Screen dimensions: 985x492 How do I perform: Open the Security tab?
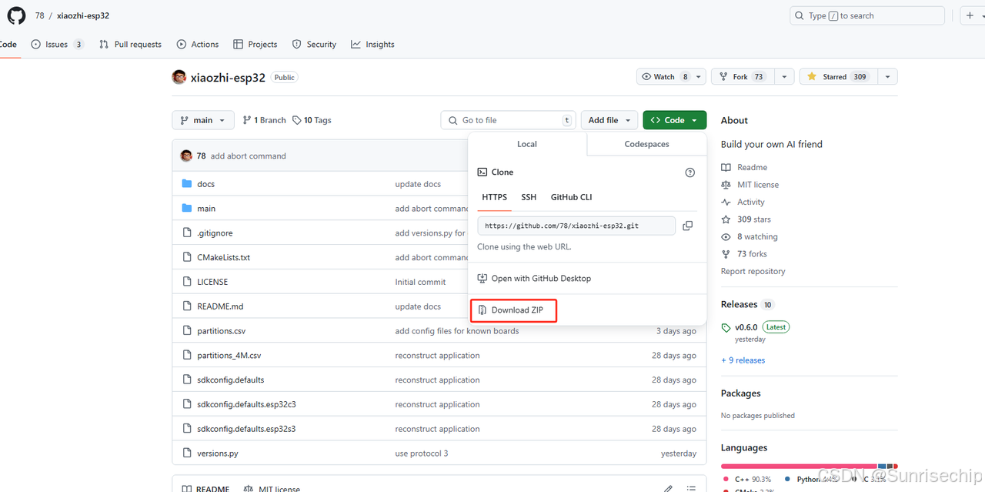point(314,45)
